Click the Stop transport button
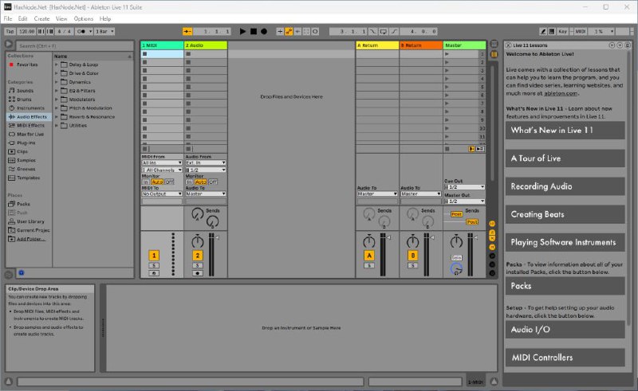This screenshot has width=638, height=391. [x=253, y=31]
